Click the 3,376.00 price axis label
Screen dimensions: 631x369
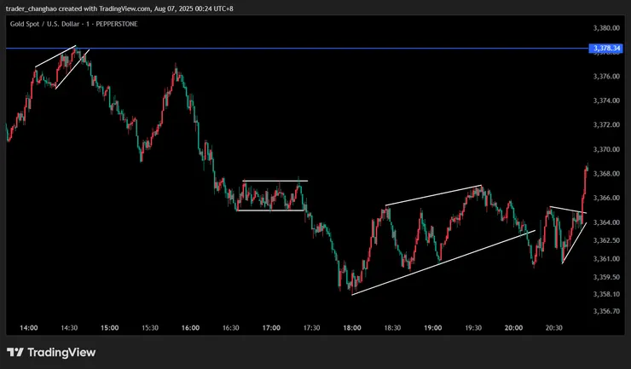click(x=606, y=77)
